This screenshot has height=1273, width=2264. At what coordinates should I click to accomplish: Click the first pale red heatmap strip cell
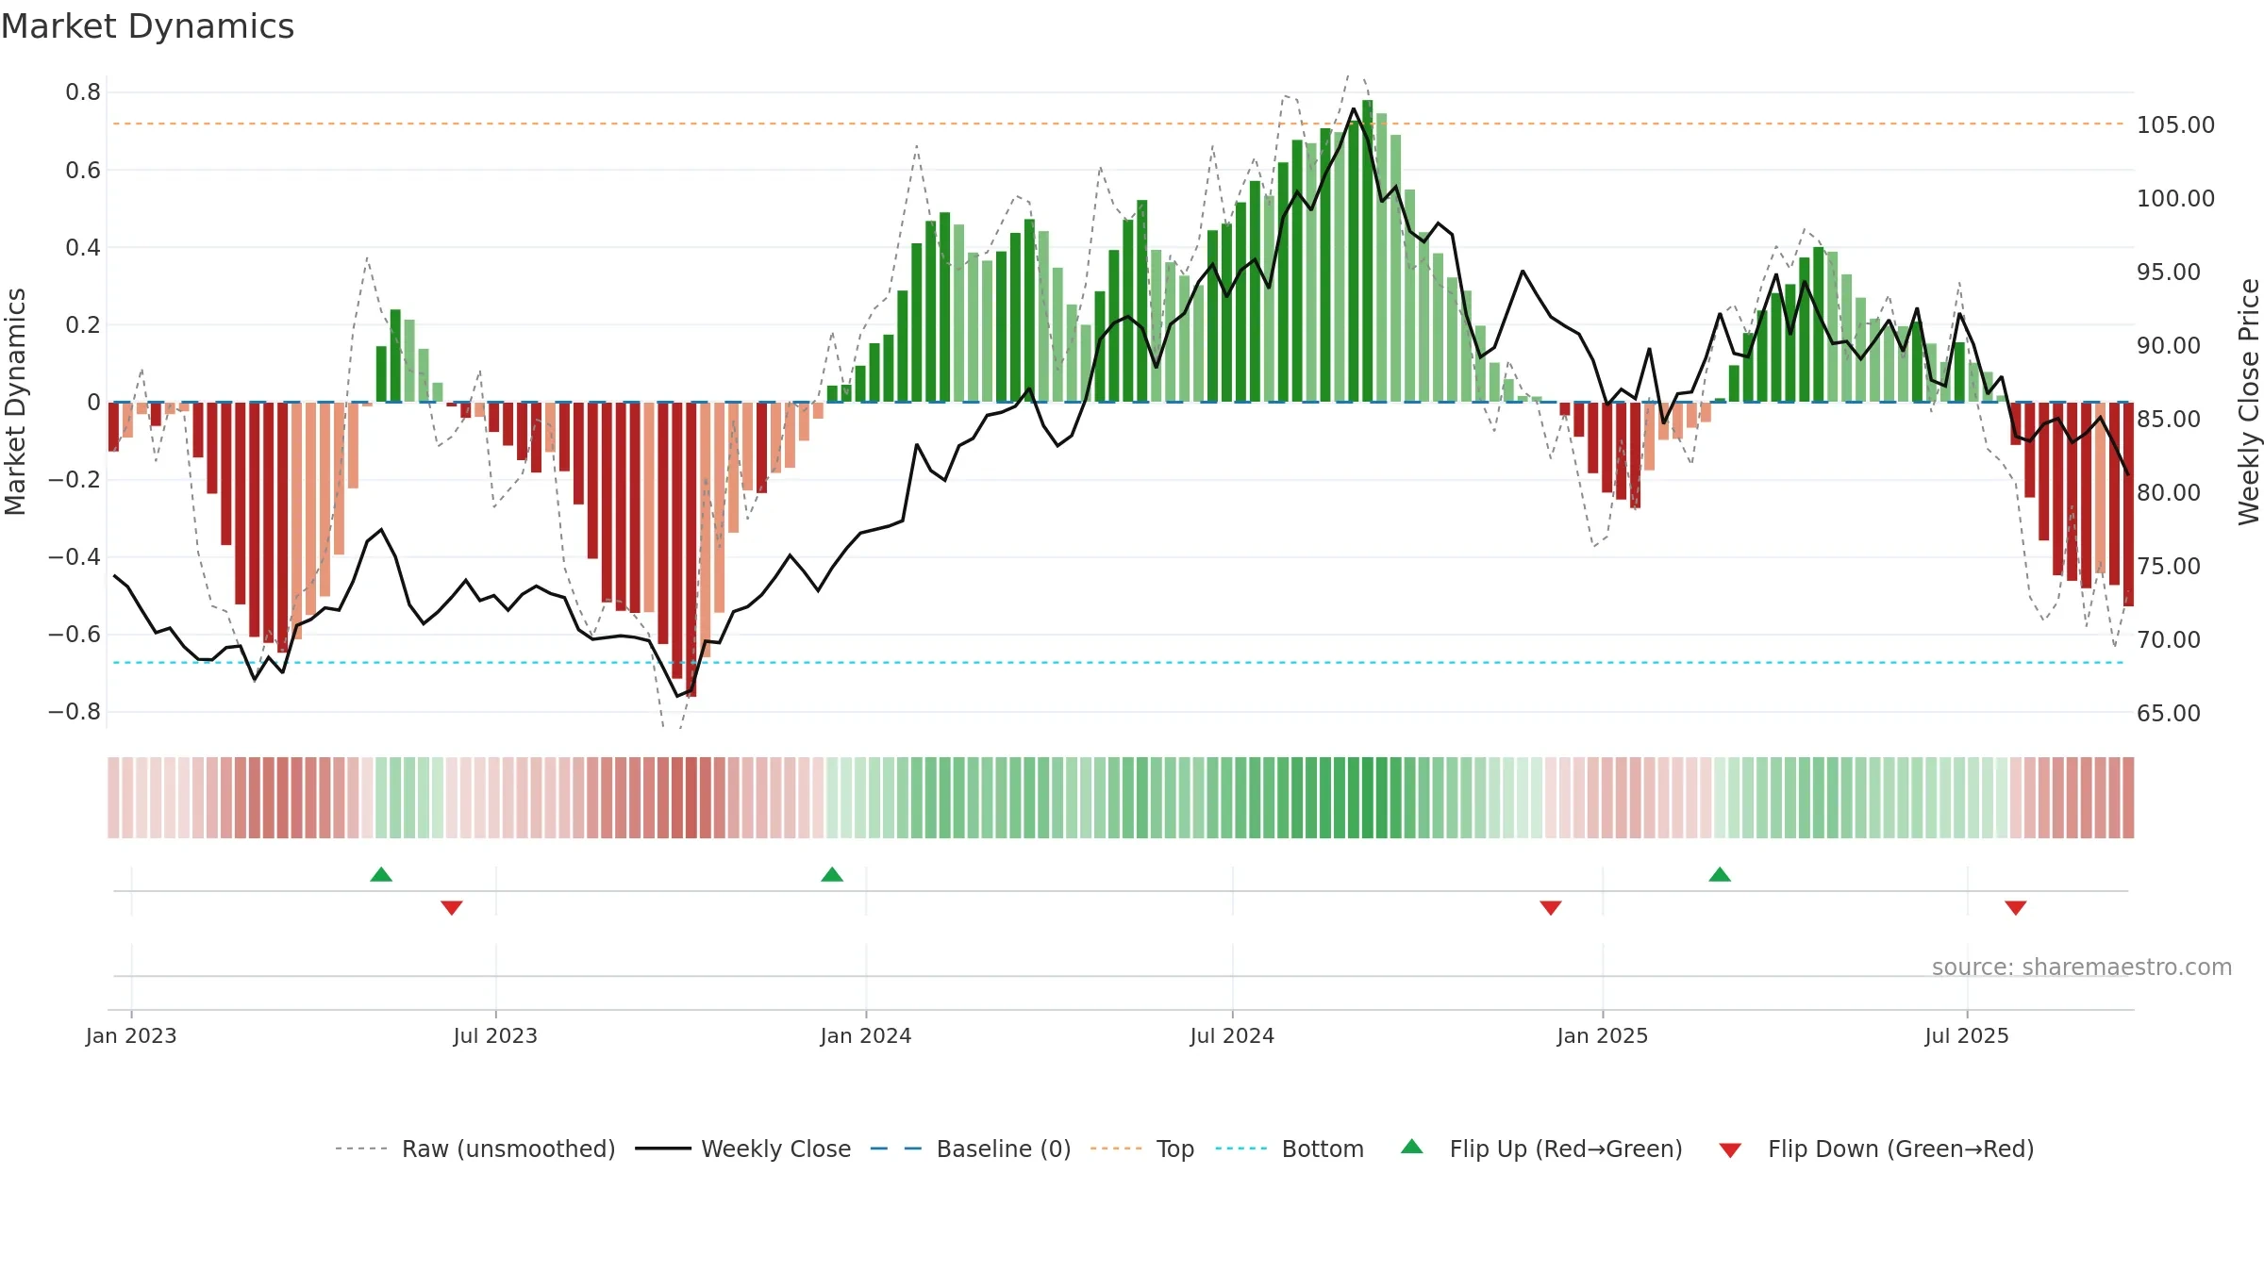[x=113, y=798]
